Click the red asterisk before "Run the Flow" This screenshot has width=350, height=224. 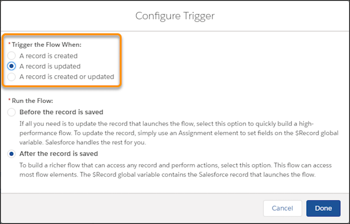pos(9,100)
